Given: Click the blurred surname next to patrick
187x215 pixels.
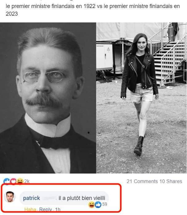Looking at the screenshot, I should 49,198.
